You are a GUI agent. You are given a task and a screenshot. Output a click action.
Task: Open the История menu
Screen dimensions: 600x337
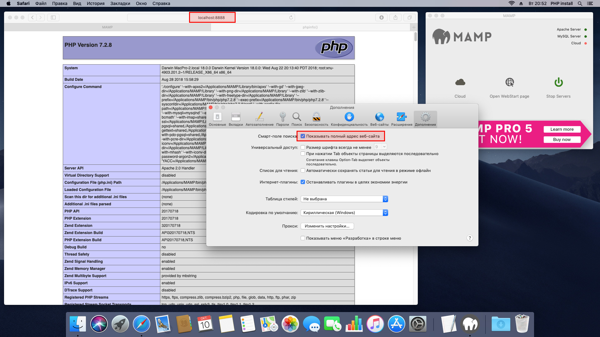coord(96,3)
